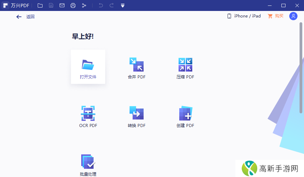This screenshot has width=304, height=177.
Task: Select the 压缩 PDF compress tool
Action: [185, 68]
